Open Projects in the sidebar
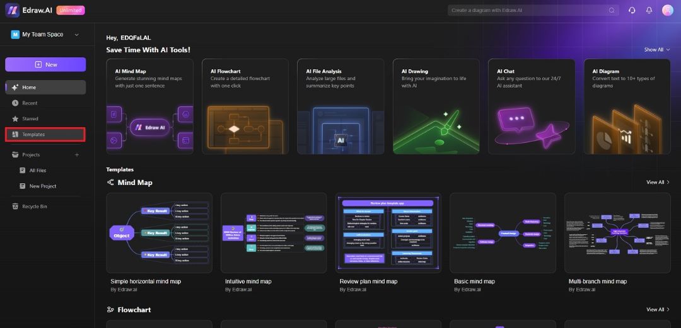 click(x=31, y=154)
